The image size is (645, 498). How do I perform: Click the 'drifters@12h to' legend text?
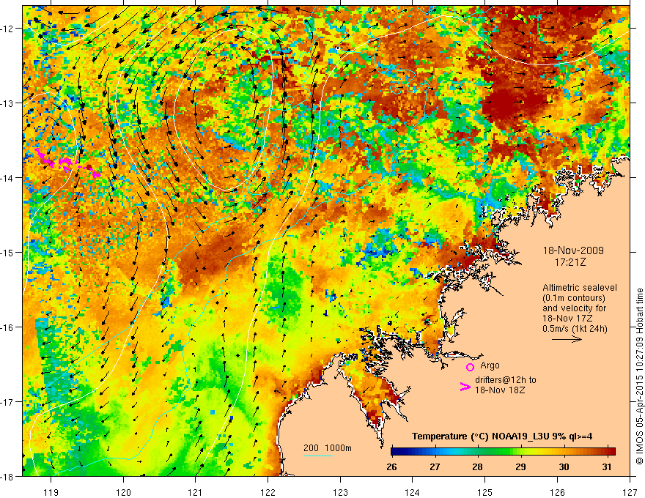506,380
